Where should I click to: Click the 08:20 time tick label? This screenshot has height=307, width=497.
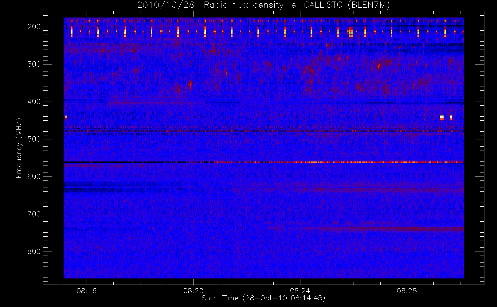pos(194,291)
